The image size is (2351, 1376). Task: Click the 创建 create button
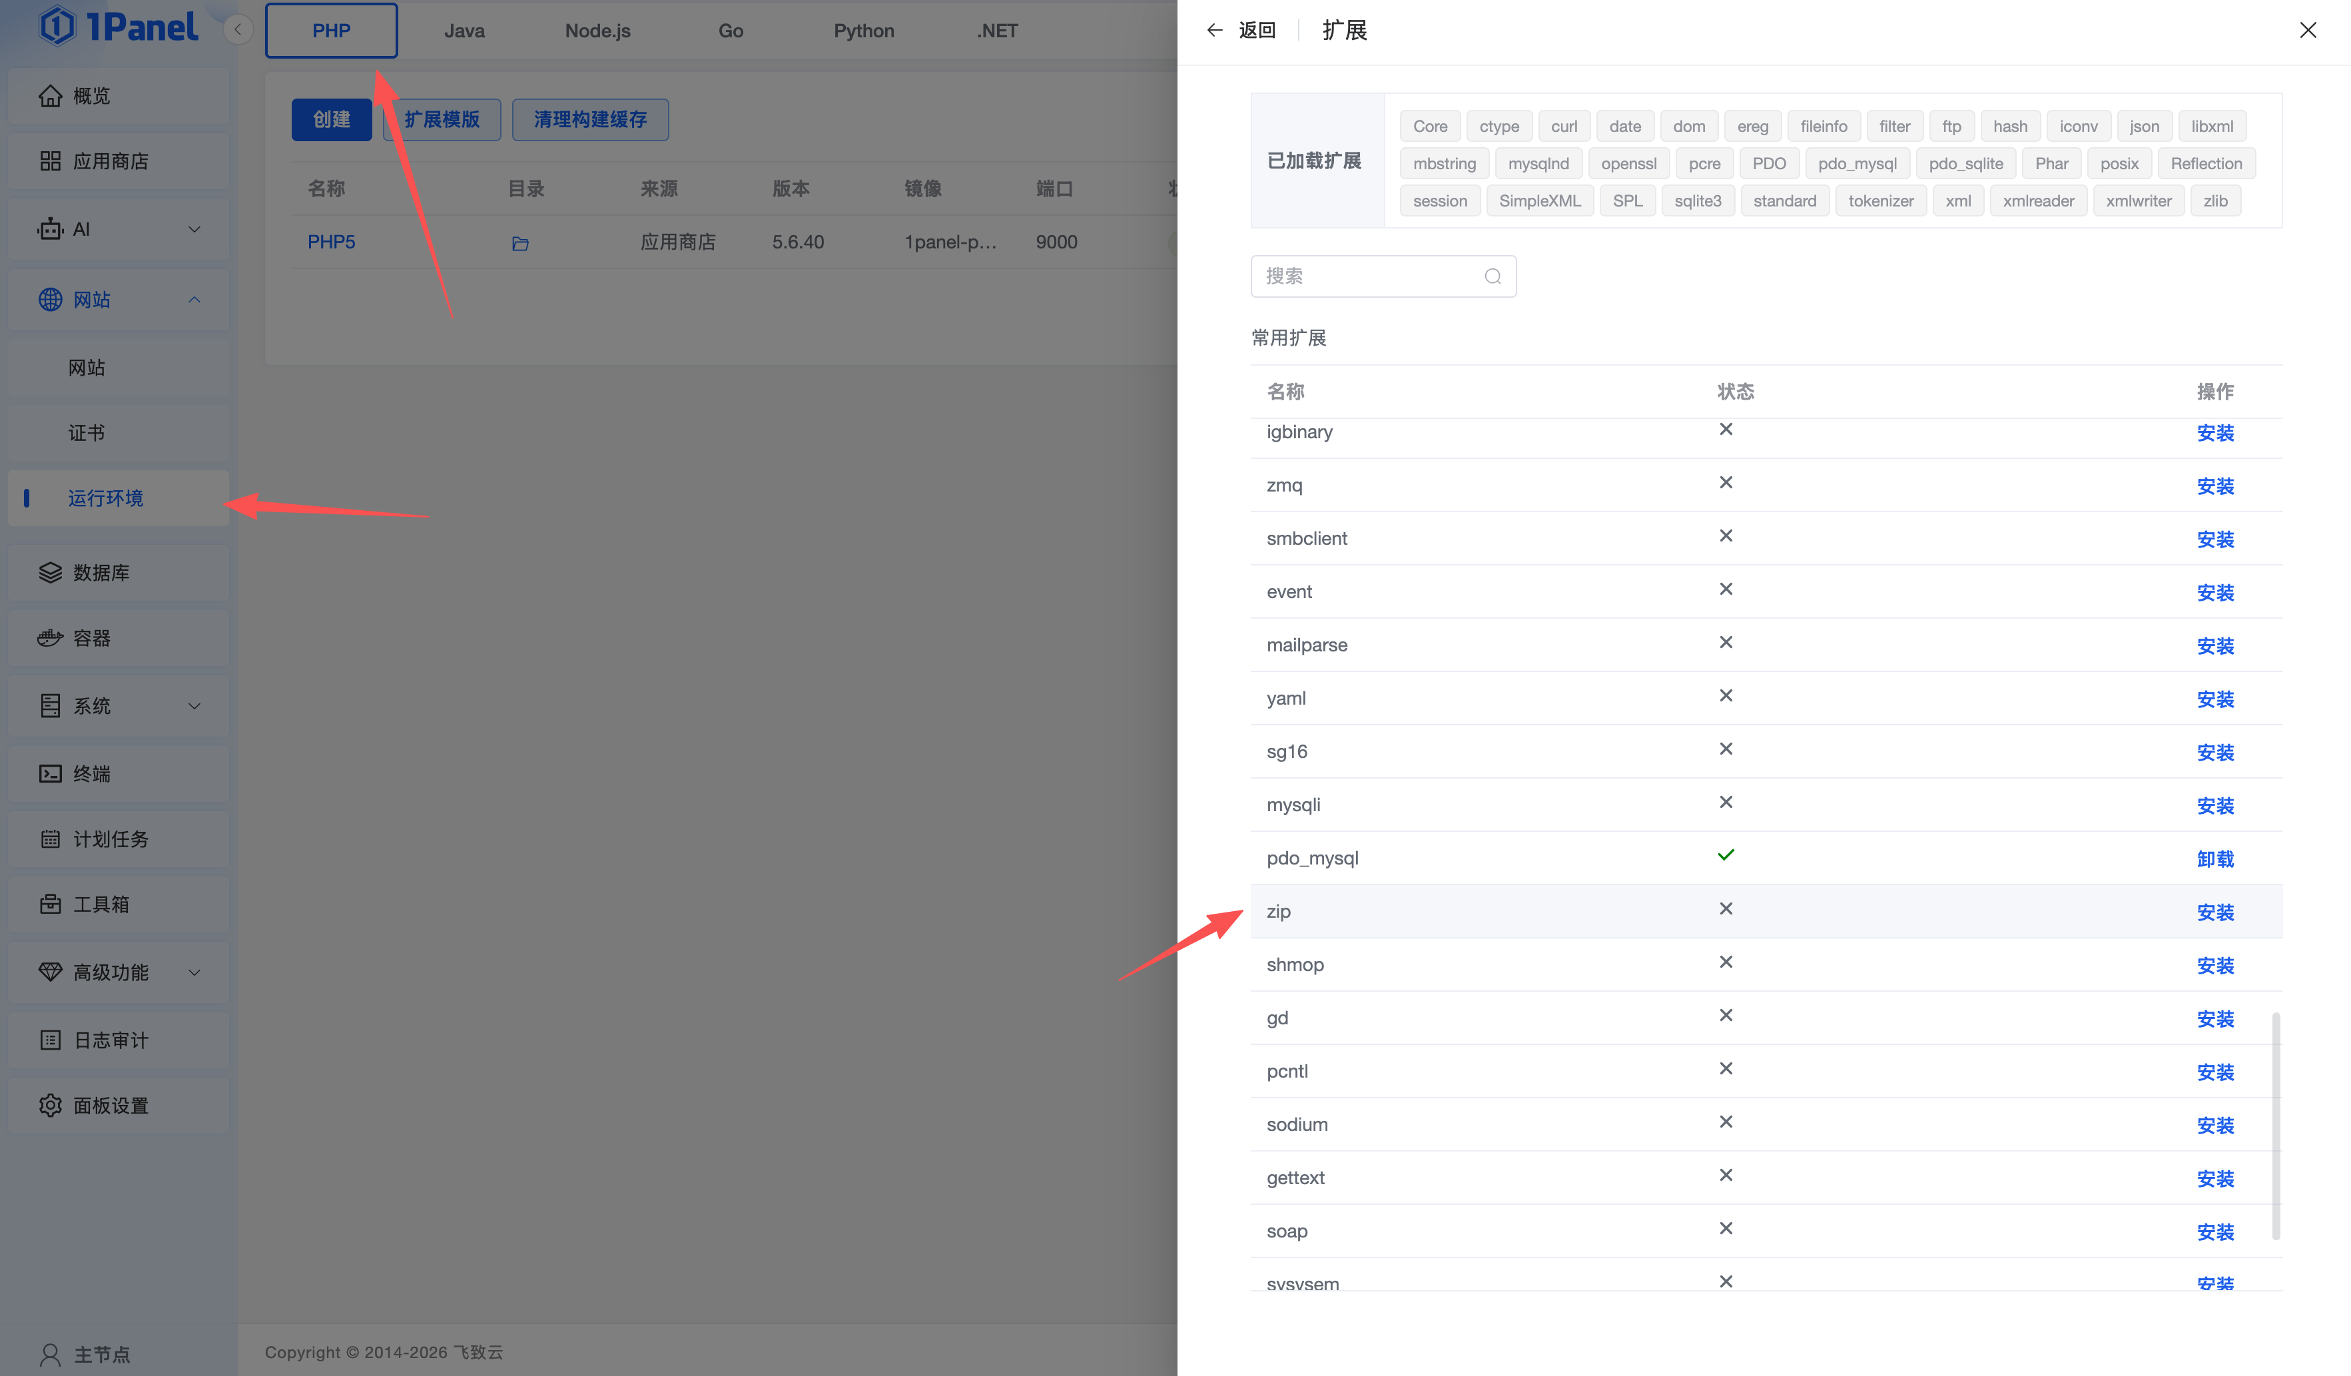[331, 119]
